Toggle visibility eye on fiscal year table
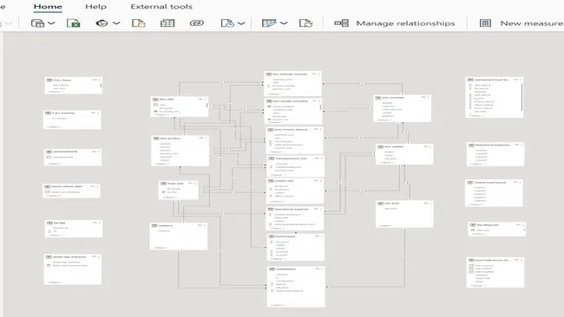 coord(191,184)
